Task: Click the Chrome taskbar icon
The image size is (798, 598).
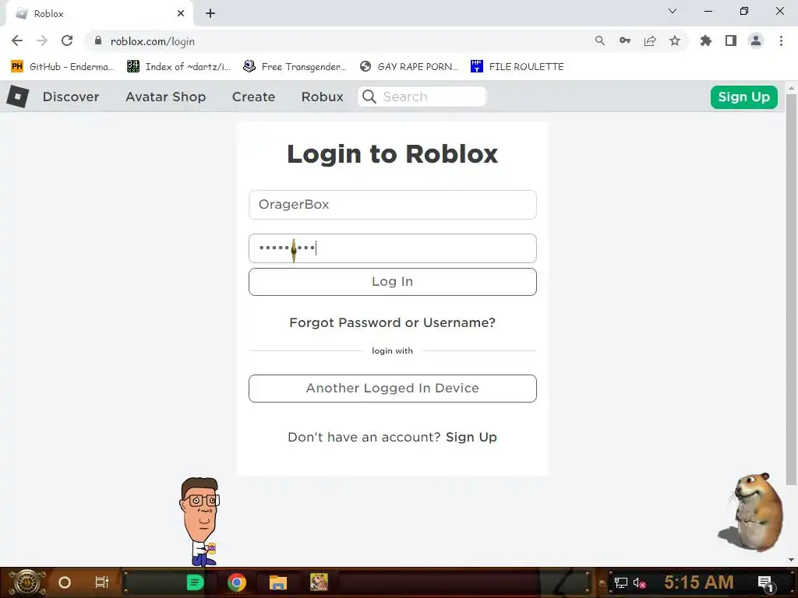Action: (x=237, y=582)
